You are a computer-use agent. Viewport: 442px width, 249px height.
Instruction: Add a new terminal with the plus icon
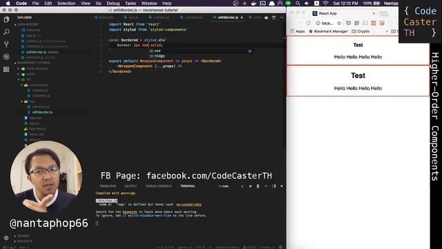click(x=250, y=186)
